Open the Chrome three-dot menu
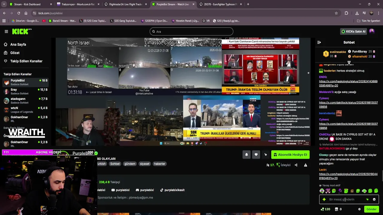The width and height of the screenshot is (383, 215). [379, 13]
